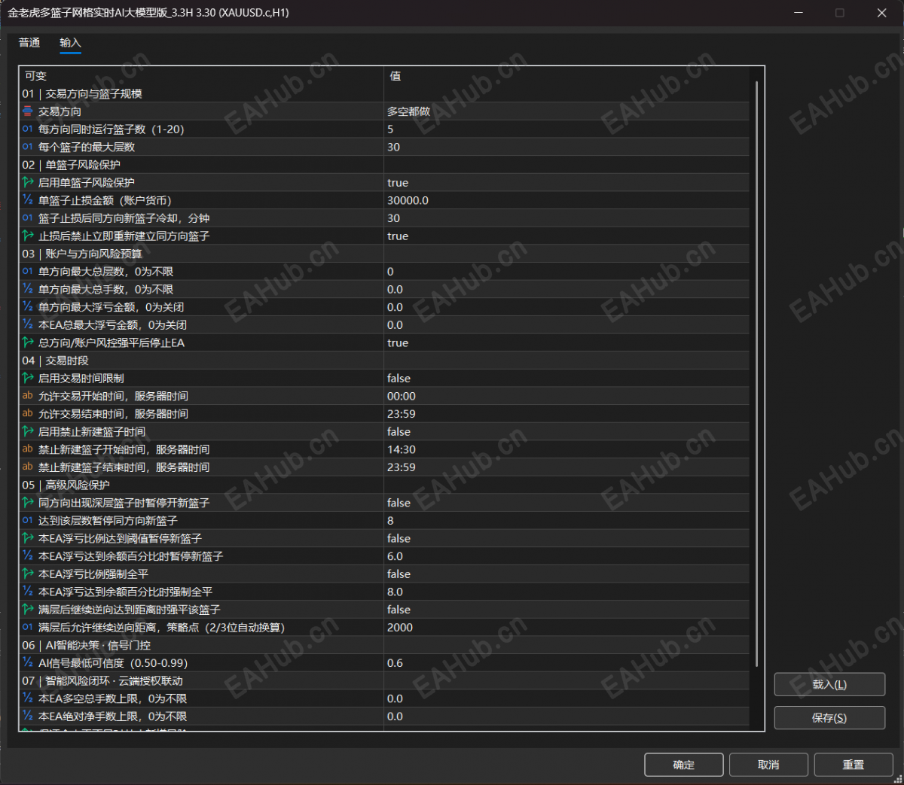
Task: Click the 重置 button
Action: [x=853, y=765]
